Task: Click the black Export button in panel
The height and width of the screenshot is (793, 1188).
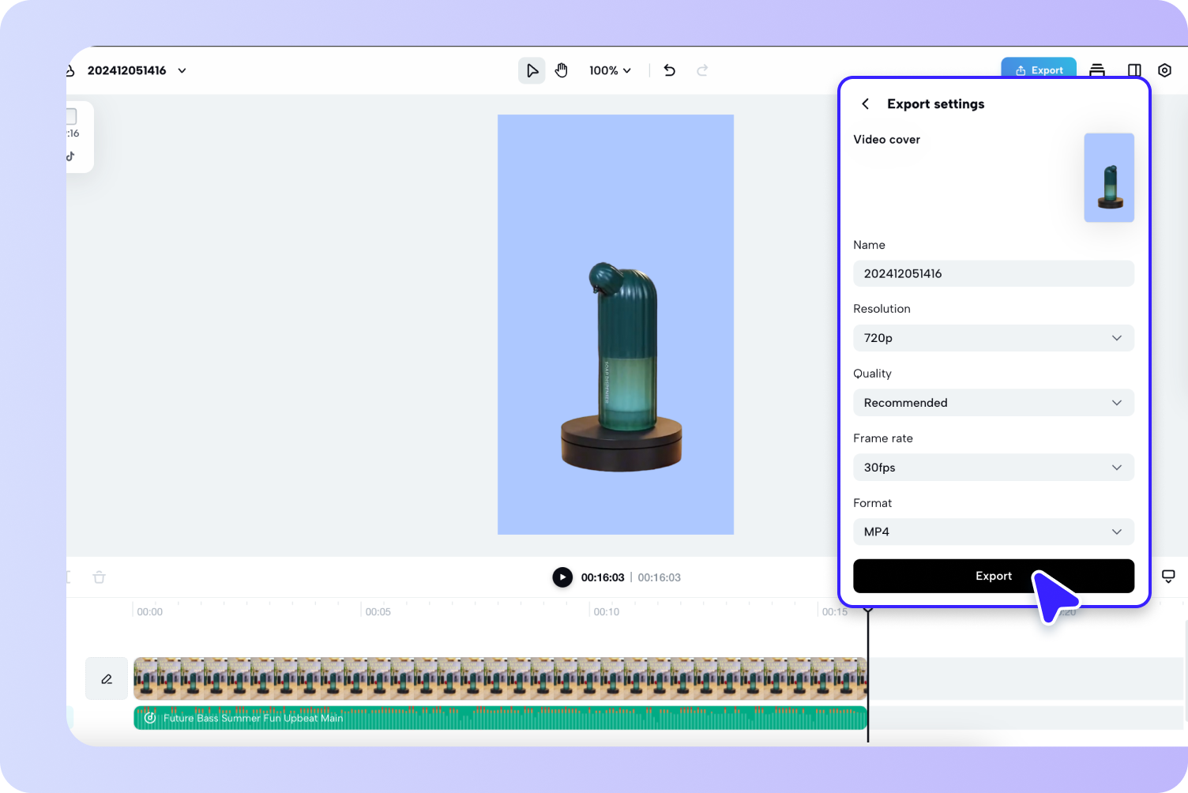Action: tap(994, 576)
